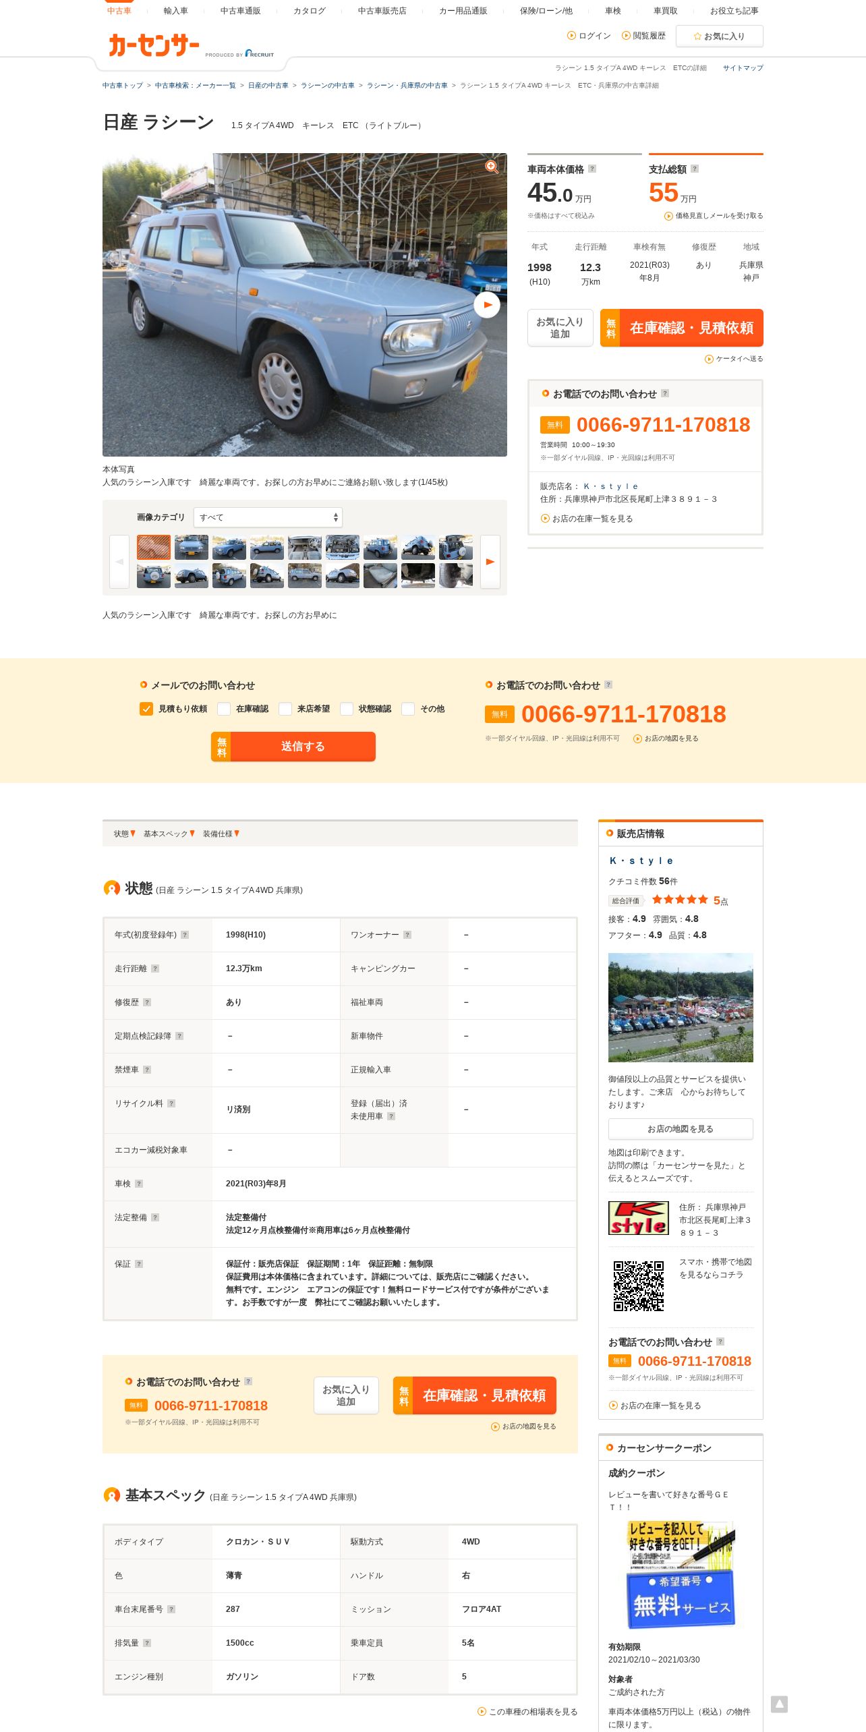Open the お気に入り star button in header
The width and height of the screenshot is (866, 1732).
720,36
